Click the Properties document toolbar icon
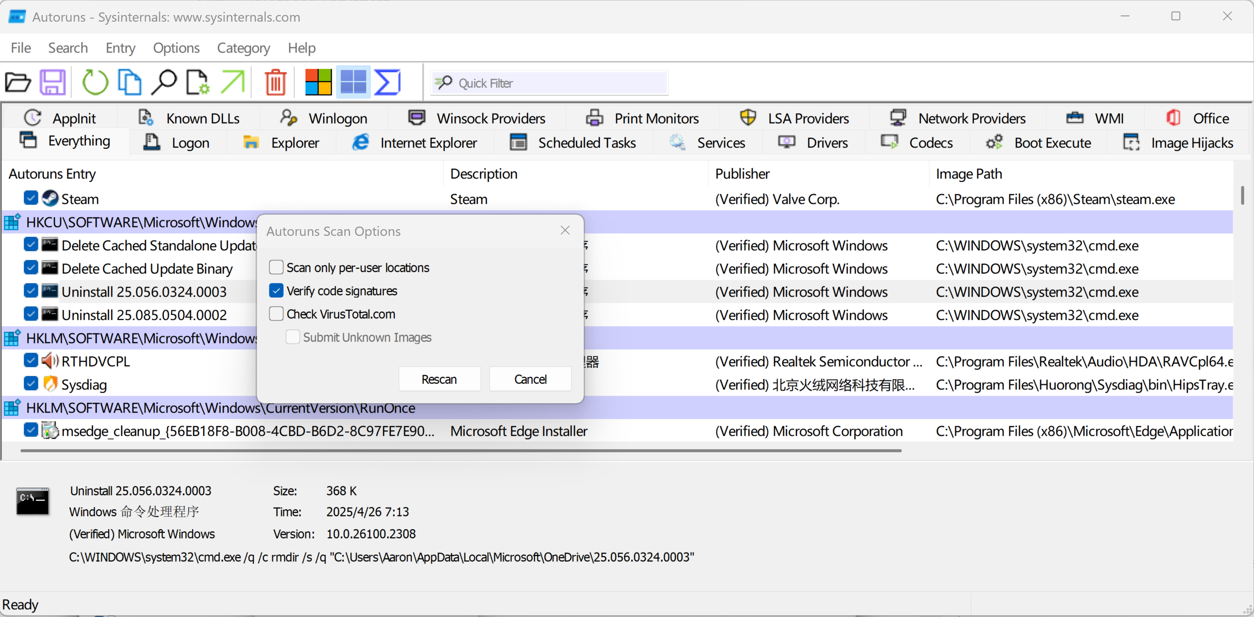 198,82
